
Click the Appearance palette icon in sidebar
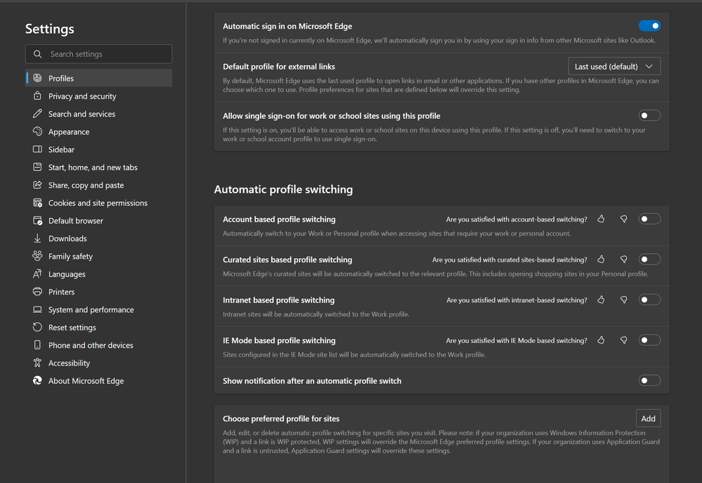(37, 131)
